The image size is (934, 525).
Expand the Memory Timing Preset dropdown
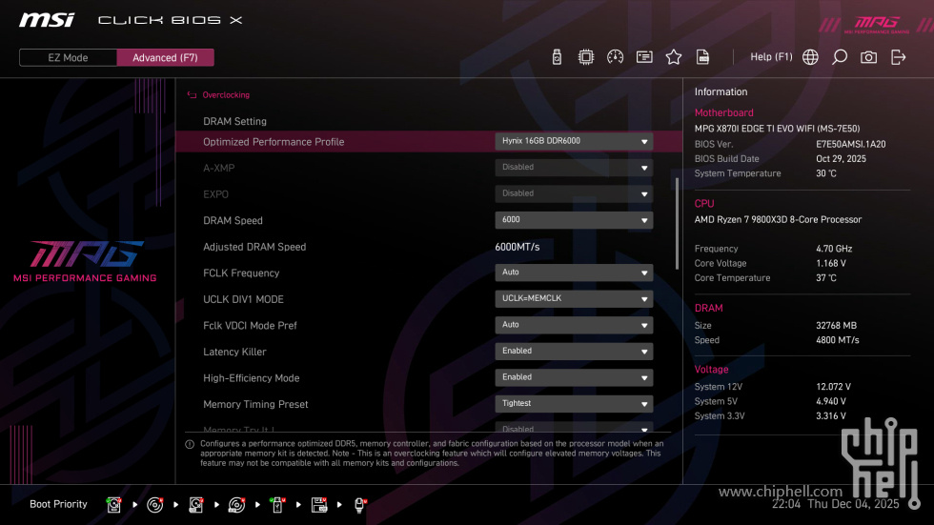tap(574, 404)
